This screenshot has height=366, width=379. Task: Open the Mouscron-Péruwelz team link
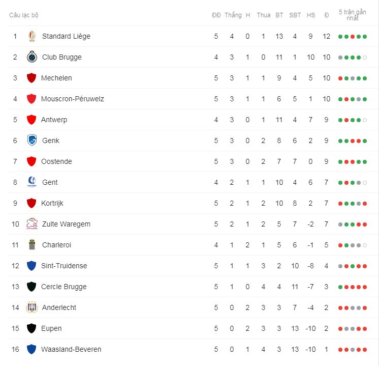[73, 99]
